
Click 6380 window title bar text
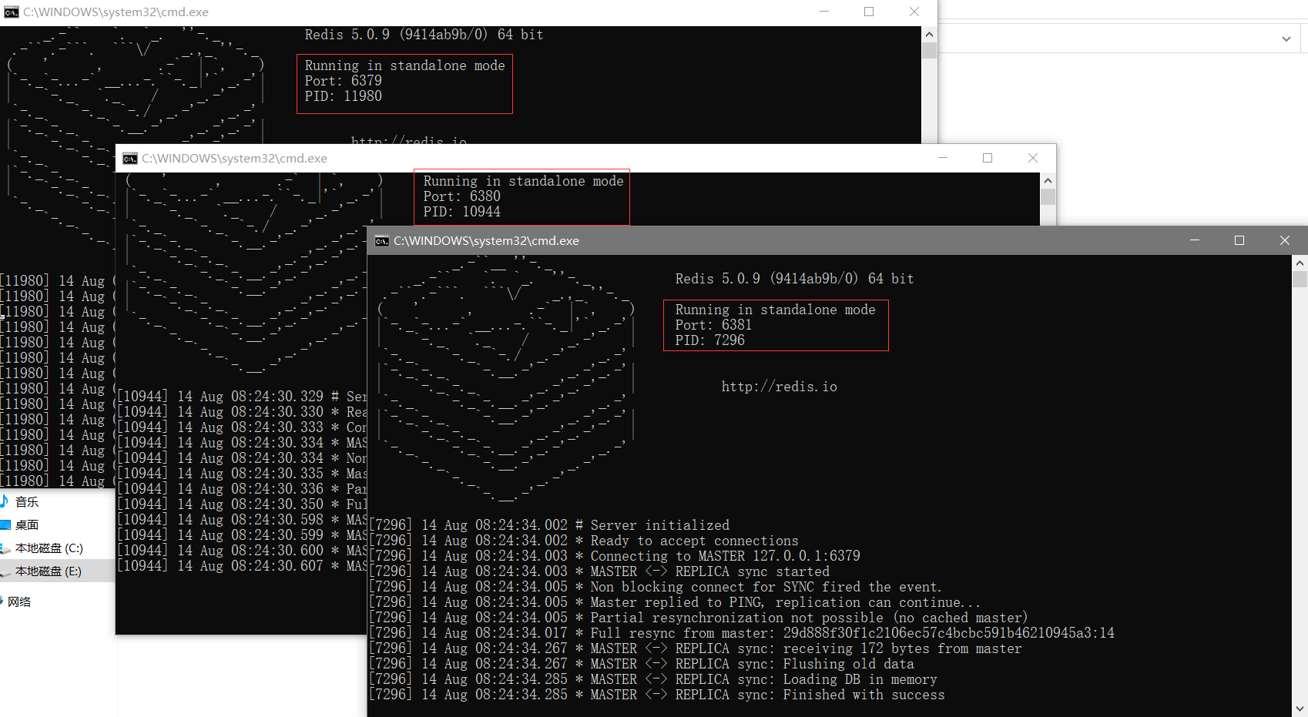pos(235,159)
